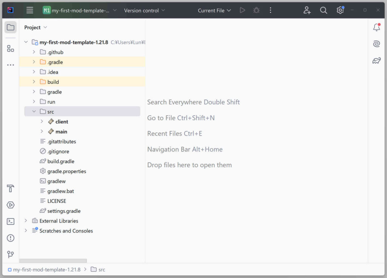Expand the build folder arrow

point(34,82)
